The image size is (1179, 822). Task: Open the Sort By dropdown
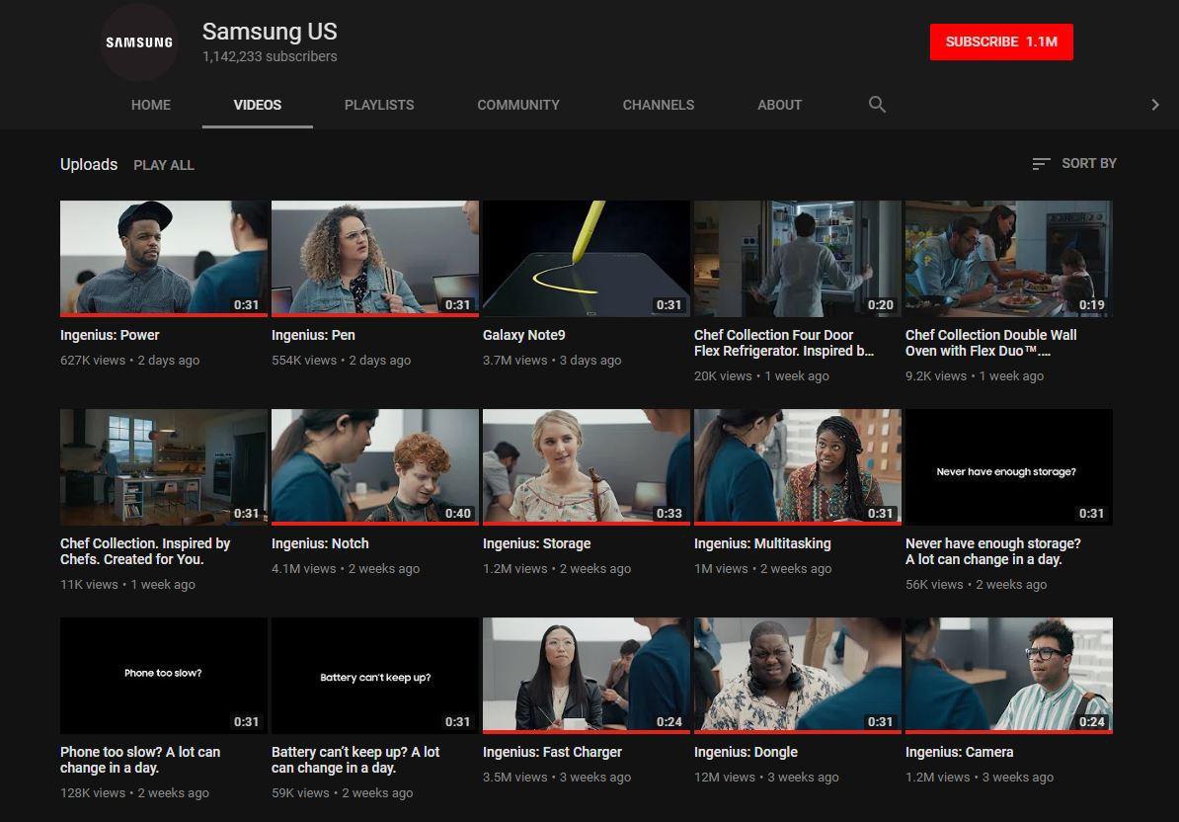click(1074, 163)
